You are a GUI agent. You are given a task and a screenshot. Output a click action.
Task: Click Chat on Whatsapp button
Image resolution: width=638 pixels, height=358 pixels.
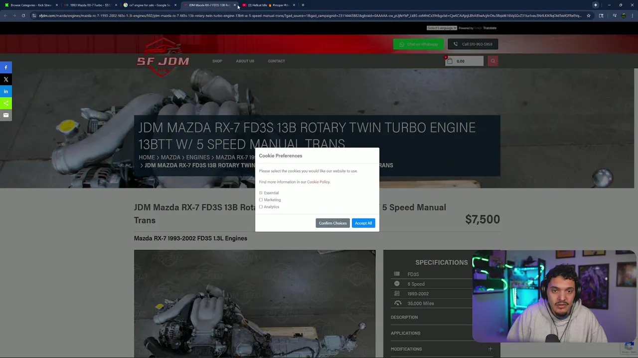point(418,44)
